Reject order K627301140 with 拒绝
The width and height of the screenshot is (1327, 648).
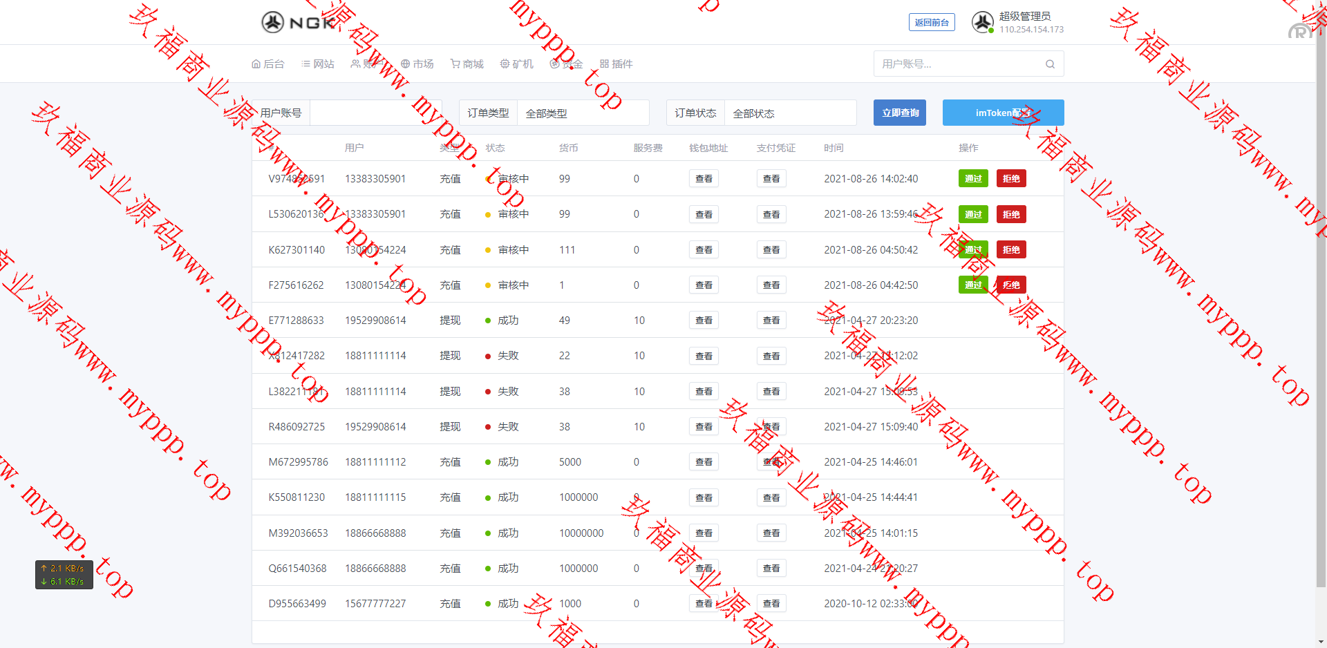click(1011, 250)
